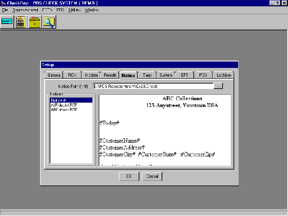Close the CheckDep application window
Screen dimensions: 288x216
[284, 3]
